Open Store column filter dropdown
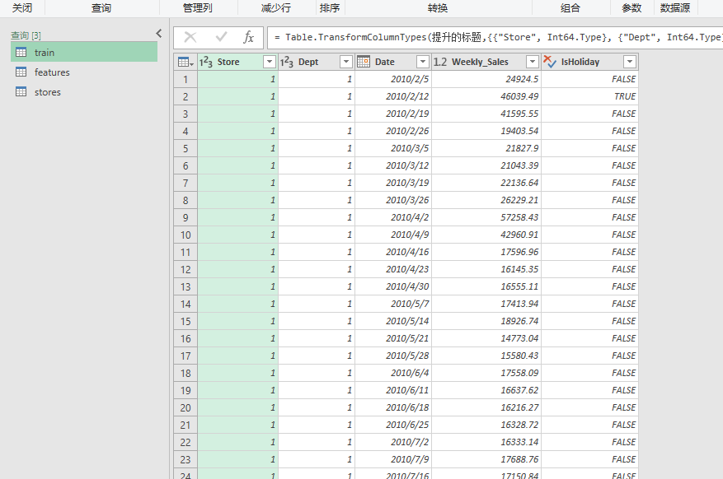Screen dimensions: 723x479 270,62
